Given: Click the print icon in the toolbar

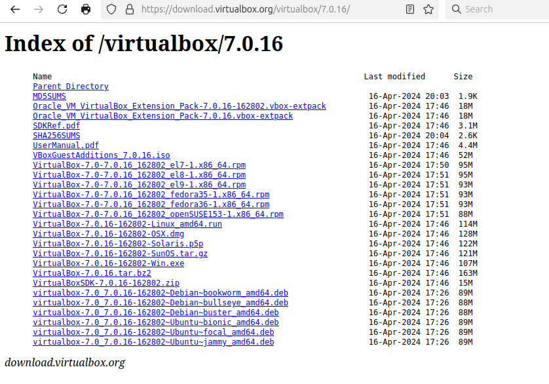Looking at the screenshot, I should pyautogui.click(x=86, y=9).
